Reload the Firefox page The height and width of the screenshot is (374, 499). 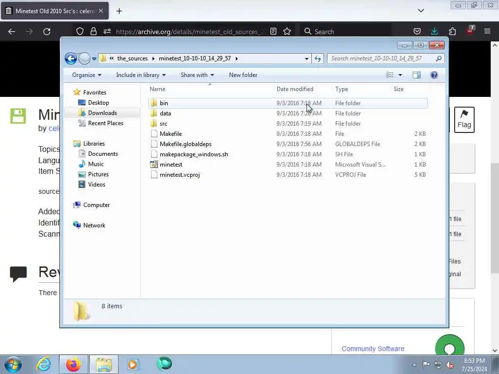click(x=47, y=32)
